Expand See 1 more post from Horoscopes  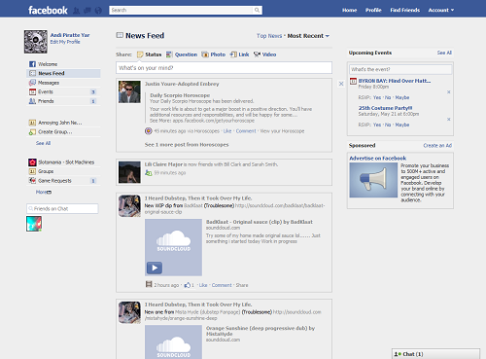187,145
